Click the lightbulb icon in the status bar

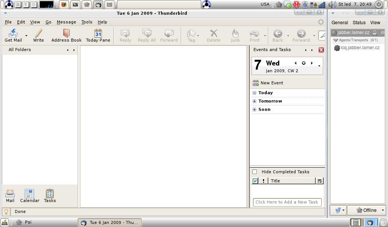click(6, 212)
